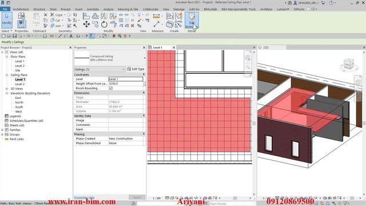Toggle the Room Bounding checkbox
The image size is (366, 206).
pyautogui.click(x=111, y=88)
